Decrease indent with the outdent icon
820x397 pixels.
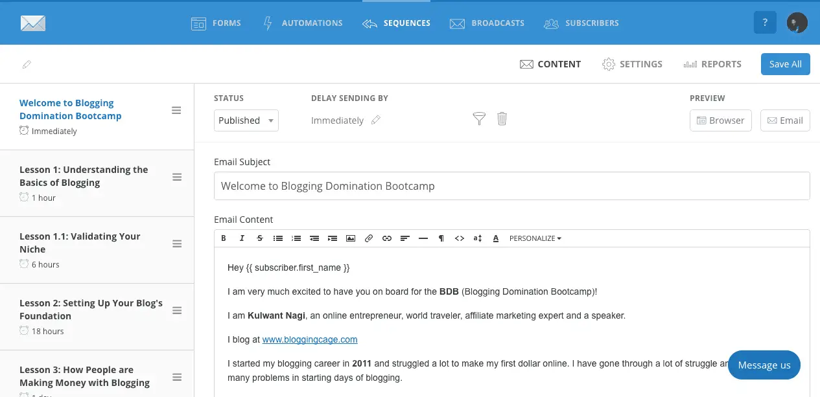tap(314, 238)
